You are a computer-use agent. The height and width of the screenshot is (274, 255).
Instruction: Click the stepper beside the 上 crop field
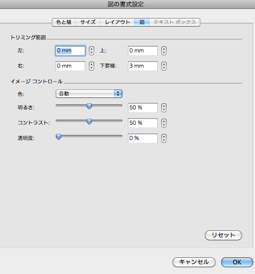(x=164, y=51)
